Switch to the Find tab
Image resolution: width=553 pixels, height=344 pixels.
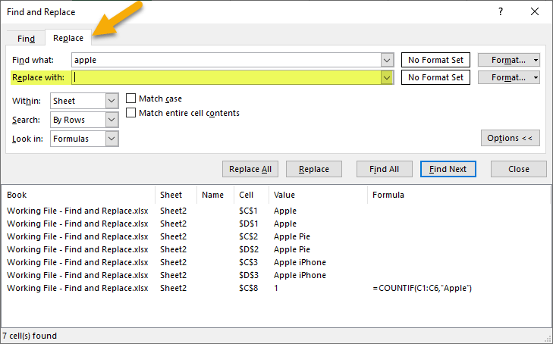coord(26,39)
